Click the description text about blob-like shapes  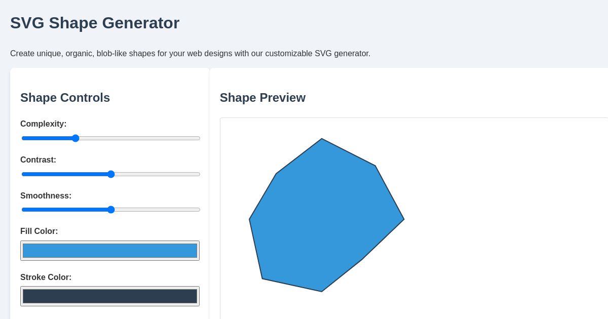pos(191,54)
